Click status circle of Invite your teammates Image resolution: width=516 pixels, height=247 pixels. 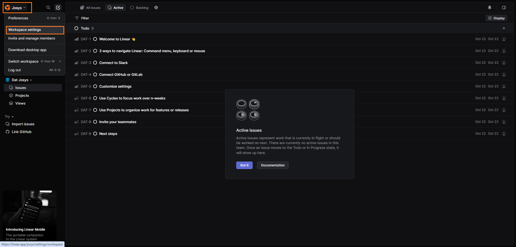pyautogui.click(x=95, y=122)
